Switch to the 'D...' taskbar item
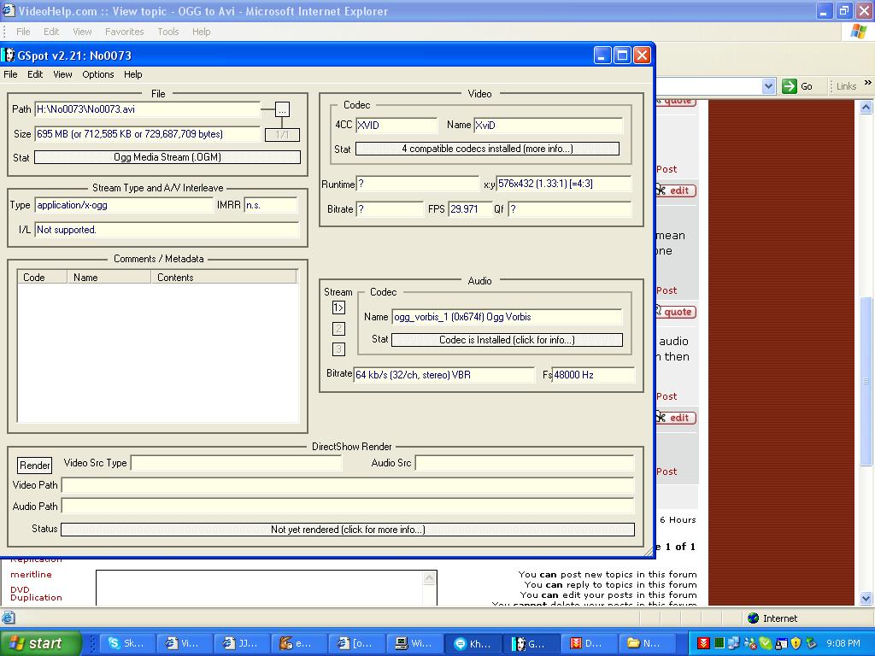Viewport: 875px width, 656px height. (x=589, y=643)
